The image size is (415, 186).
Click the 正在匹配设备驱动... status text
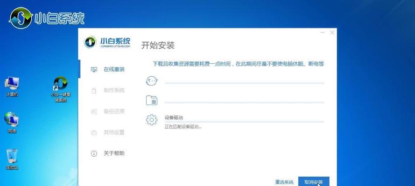coord(183,127)
